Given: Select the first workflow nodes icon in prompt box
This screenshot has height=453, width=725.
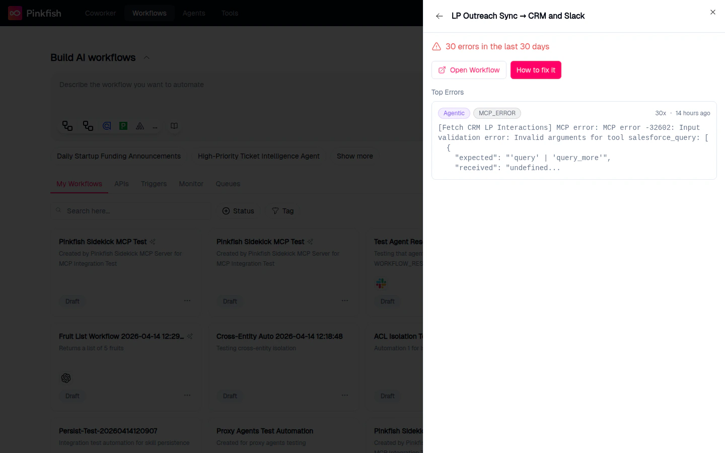Looking at the screenshot, I should [x=67, y=126].
